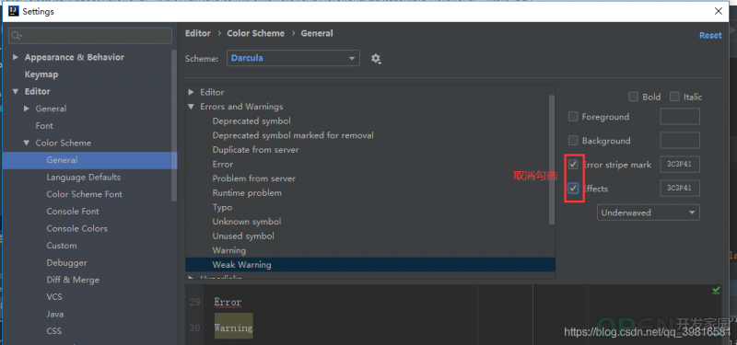Collapse the Errors and Warnings group

(x=191, y=107)
